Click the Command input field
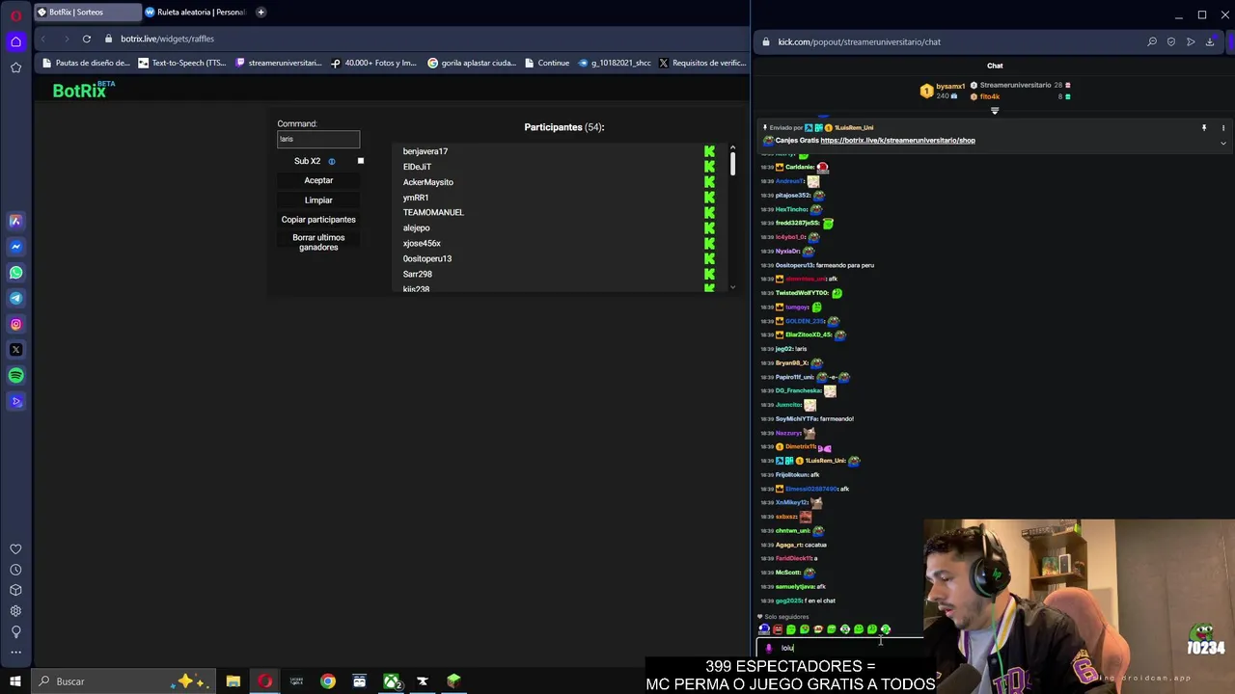This screenshot has width=1235, height=694. point(318,139)
